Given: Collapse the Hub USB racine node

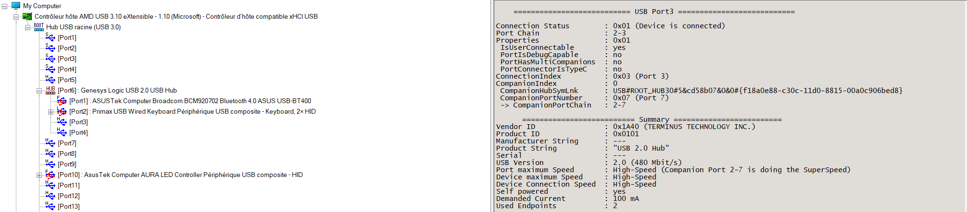Looking at the screenshot, I should click(x=28, y=27).
